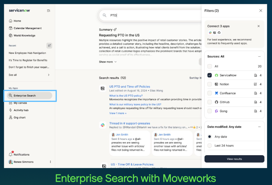Click document count icon in GitHub row
This screenshot has height=185, width=272.
(256, 102)
